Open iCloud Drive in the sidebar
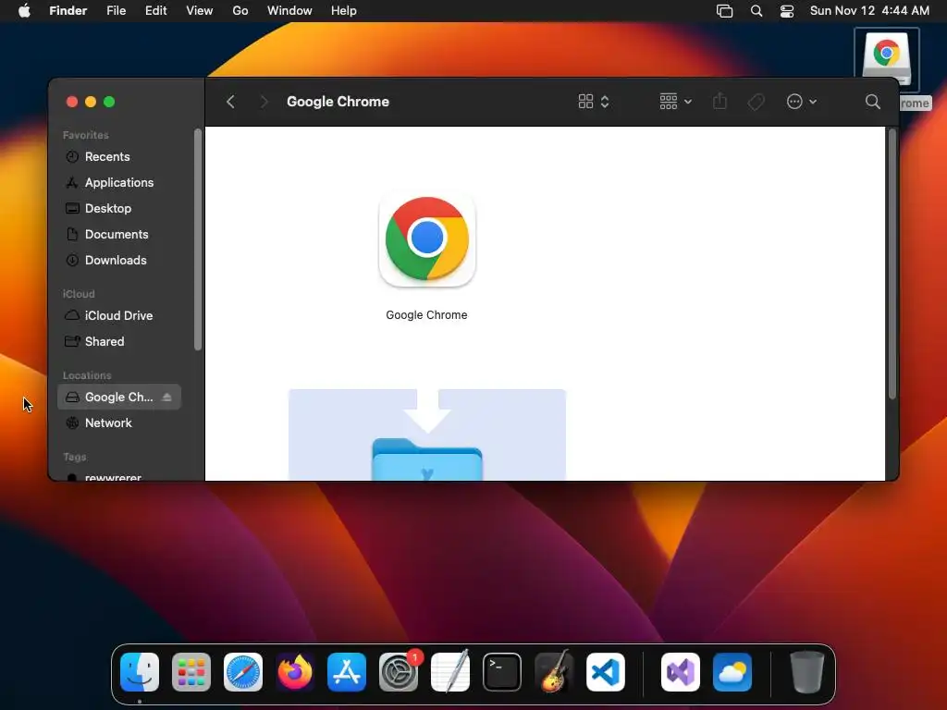This screenshot has height=710, width=947. pyautogui.click(x=119, y=315)
